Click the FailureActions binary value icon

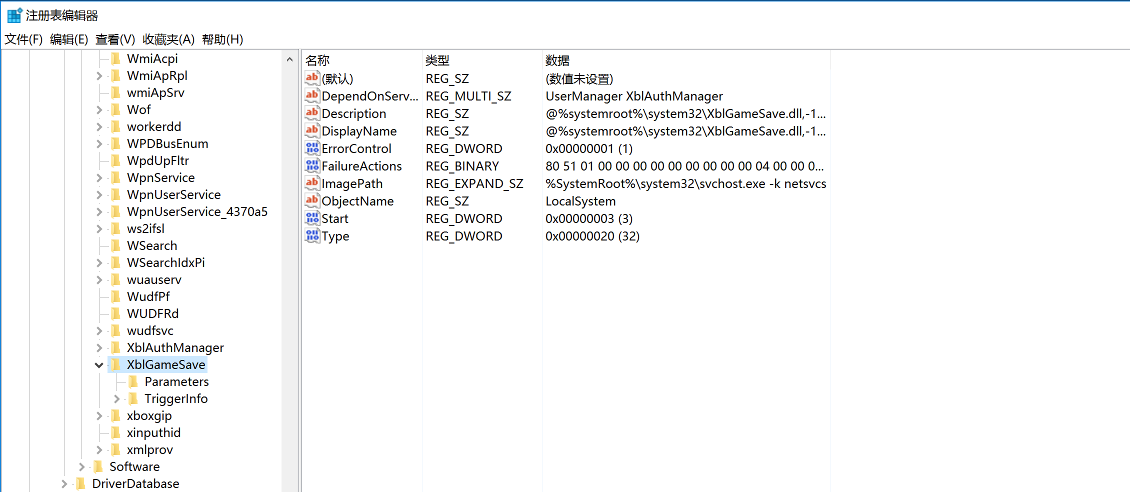[x=312, y=166]
